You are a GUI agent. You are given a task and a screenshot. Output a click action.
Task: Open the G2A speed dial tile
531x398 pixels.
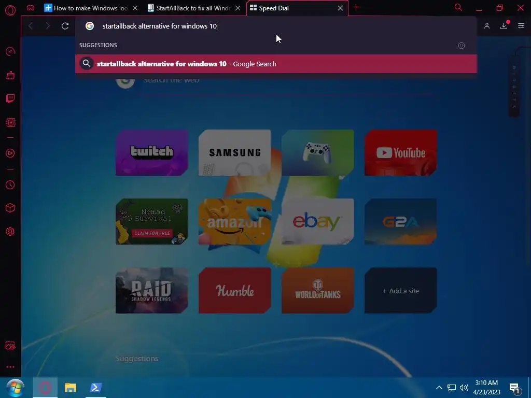[401, 222]
